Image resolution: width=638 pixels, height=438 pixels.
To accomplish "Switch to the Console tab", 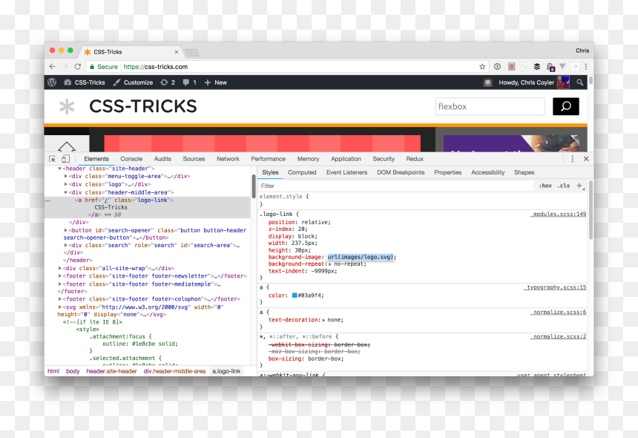I will click(131, 159).
